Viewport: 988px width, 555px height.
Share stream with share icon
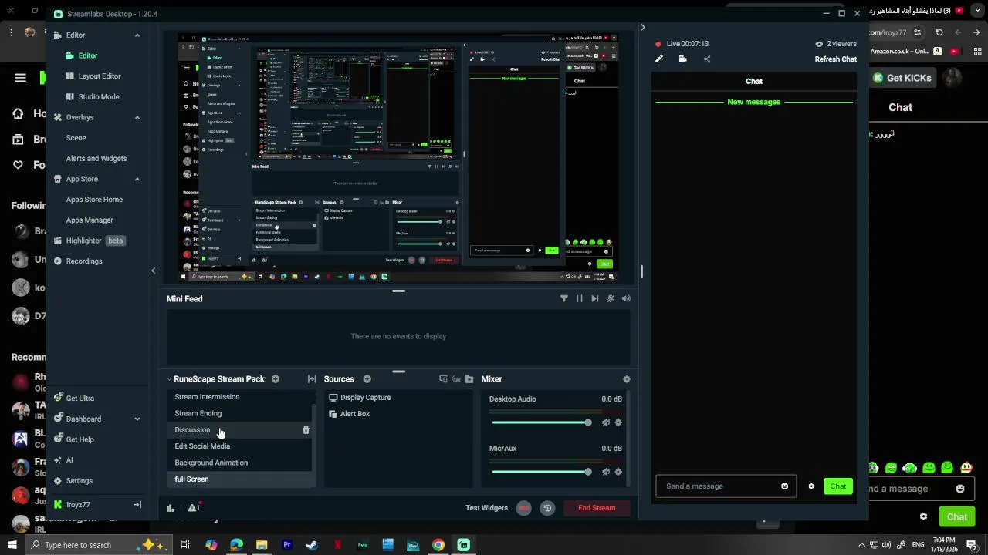tap(707, 59)
